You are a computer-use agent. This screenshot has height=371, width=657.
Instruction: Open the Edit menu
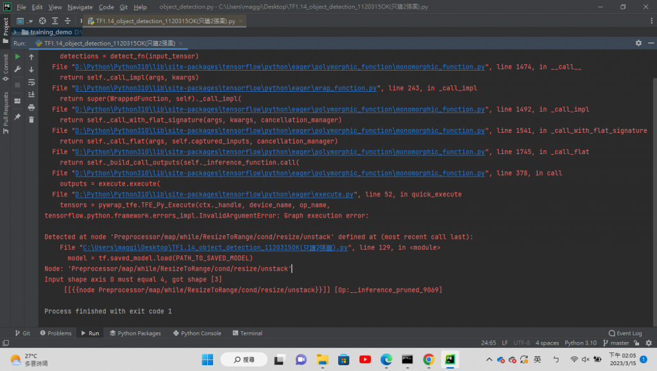(x=37, y=7)
